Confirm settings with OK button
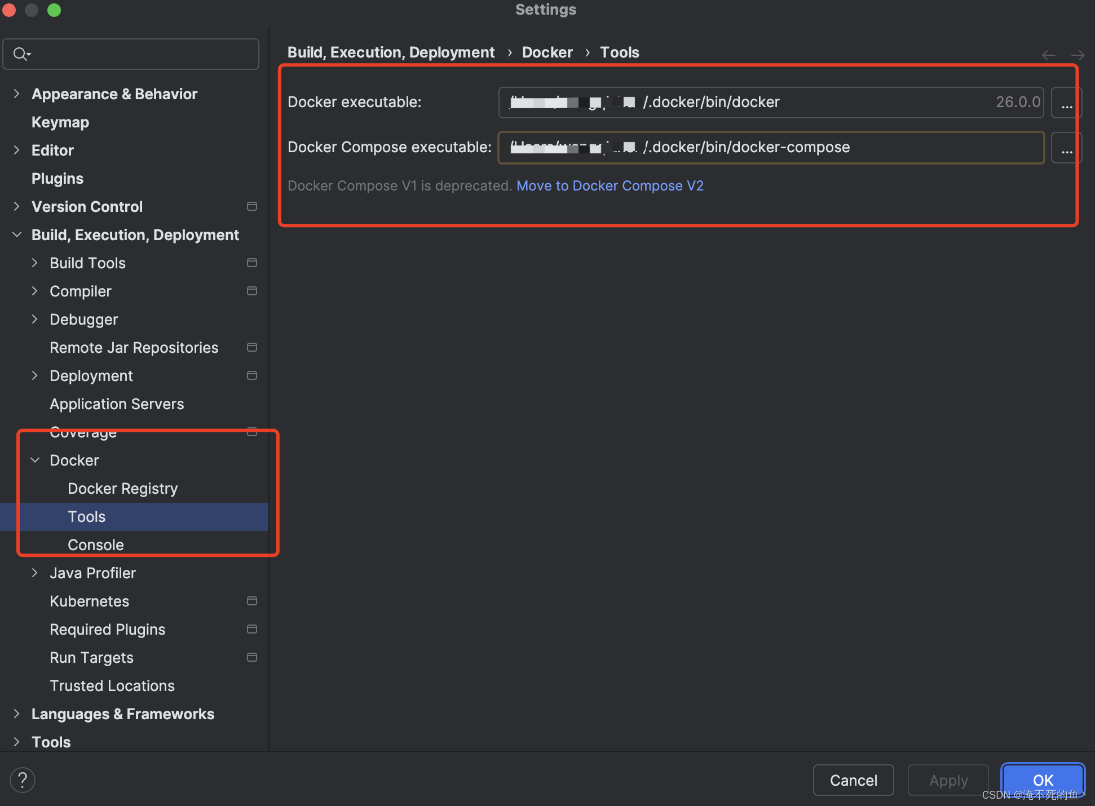The height and width of the screenshot is (806, 1095). click(1043, 780)
